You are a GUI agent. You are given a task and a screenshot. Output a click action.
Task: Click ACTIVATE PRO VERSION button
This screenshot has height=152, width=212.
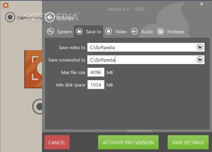128,142
